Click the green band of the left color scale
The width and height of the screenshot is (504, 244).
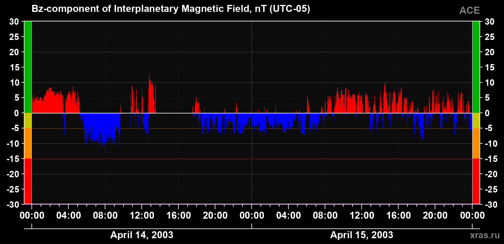click(x=28, y=67)
